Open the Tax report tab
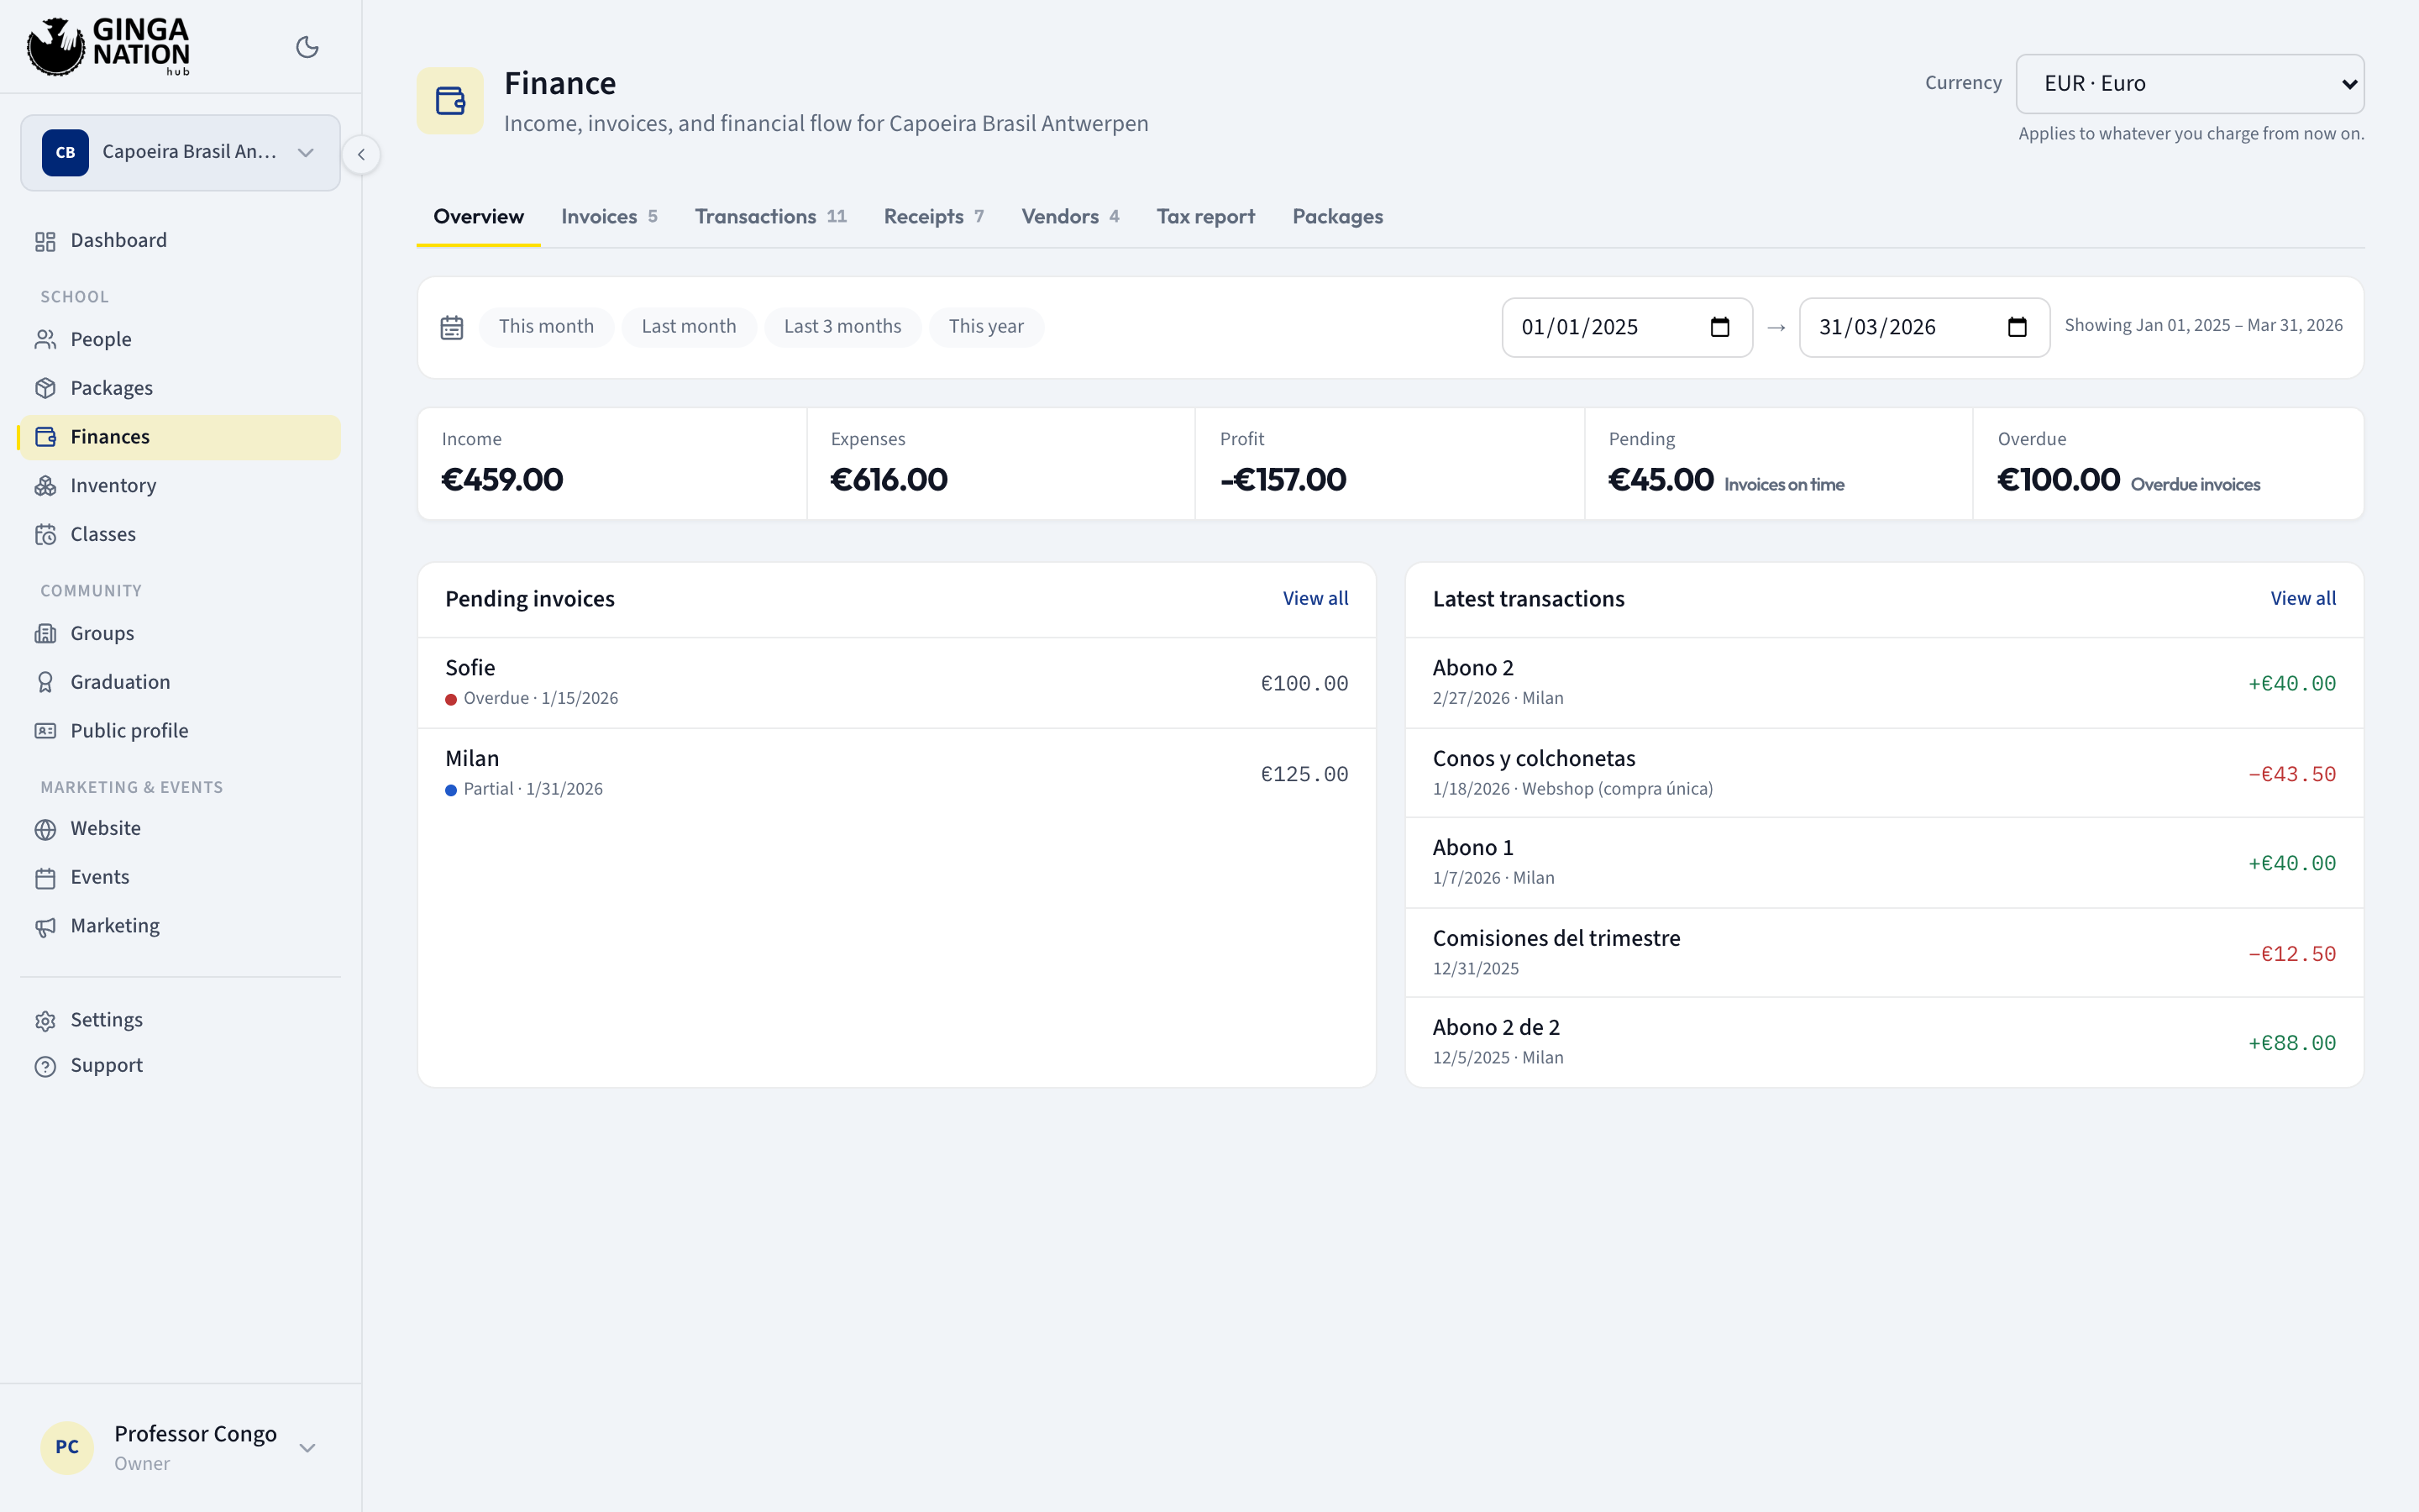 tap(1205, 217)
